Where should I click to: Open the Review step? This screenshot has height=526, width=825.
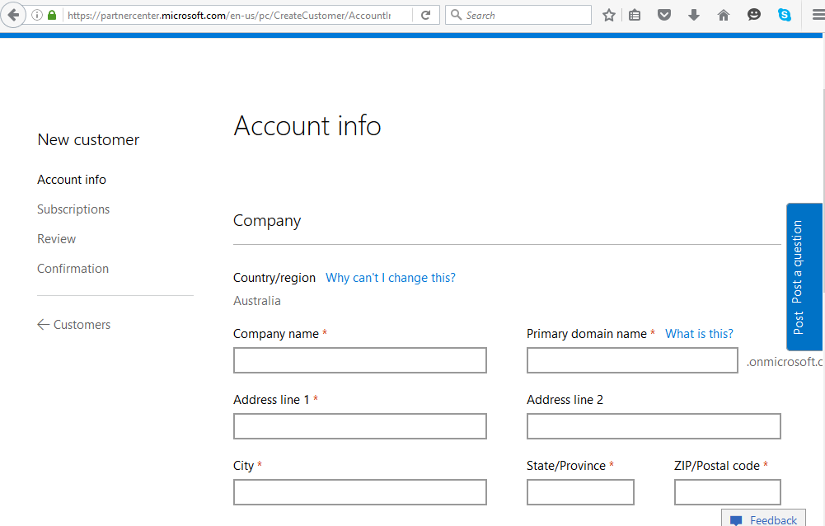pyautogui.click(x=56, y=239)
